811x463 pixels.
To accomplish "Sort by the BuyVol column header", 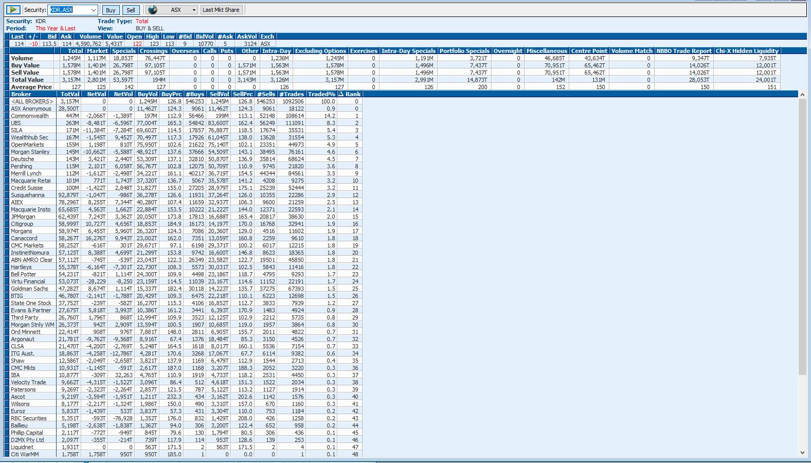I will 148,94.
